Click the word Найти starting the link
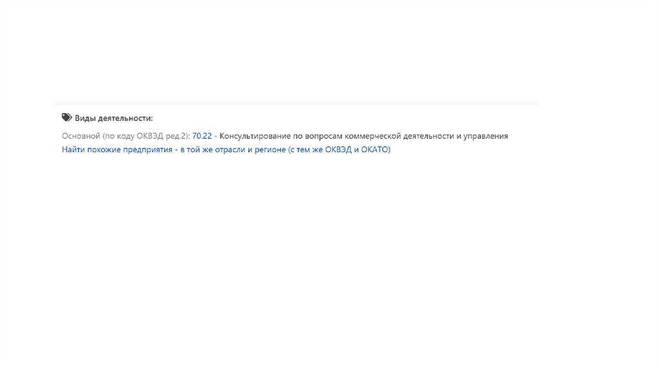Image resolution: width=659 pixels, height=369 pixels. coord(73,149)
